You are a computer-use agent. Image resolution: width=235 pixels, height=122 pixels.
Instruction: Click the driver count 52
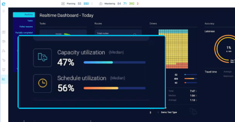pyautogui.click(x=176, y=75)
